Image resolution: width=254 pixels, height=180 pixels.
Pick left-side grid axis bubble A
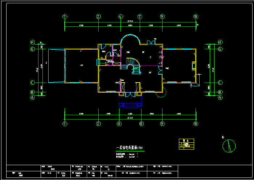point(32,97)
